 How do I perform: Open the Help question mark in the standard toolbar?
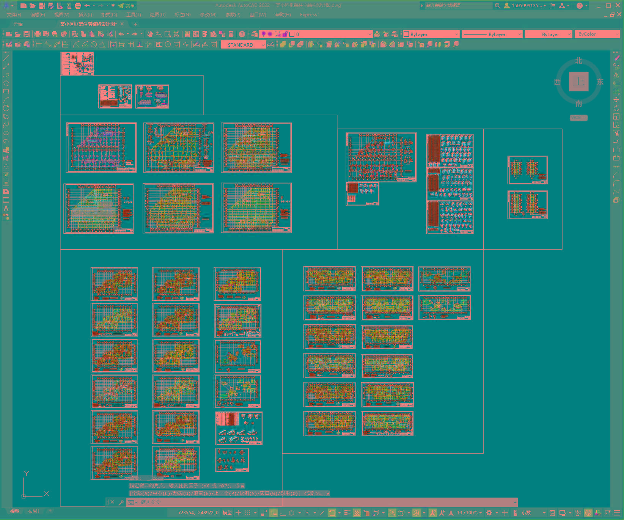242,34
